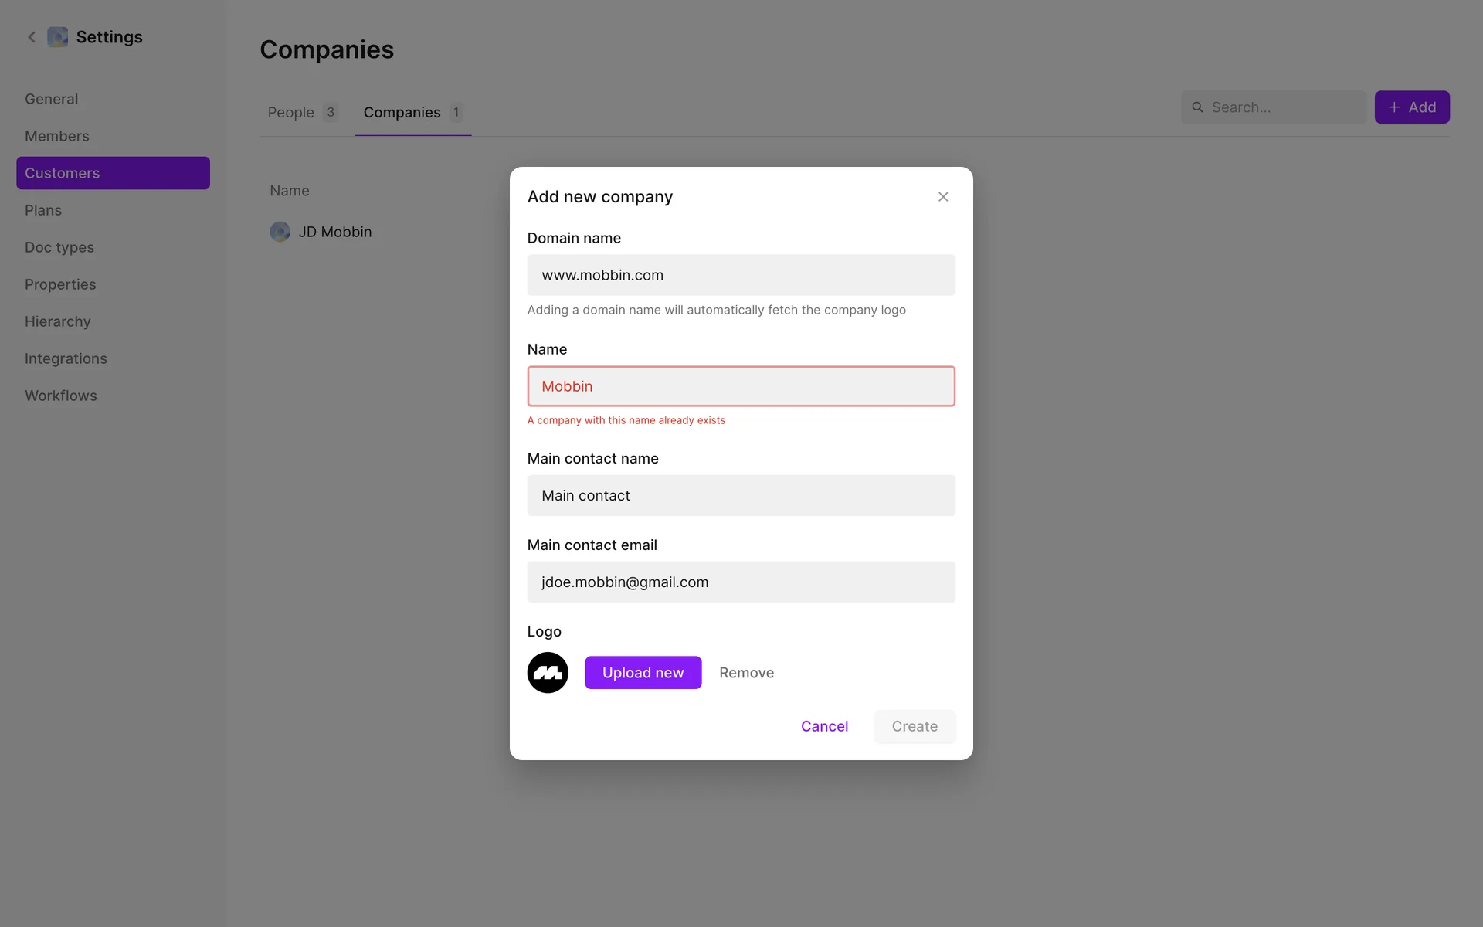Screen dimensions: 1483x927
Task: Click Upload new logo button
Action: click(643, 673)
